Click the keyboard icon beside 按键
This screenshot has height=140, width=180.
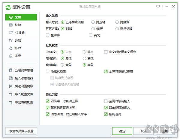[x=11, y=25]
